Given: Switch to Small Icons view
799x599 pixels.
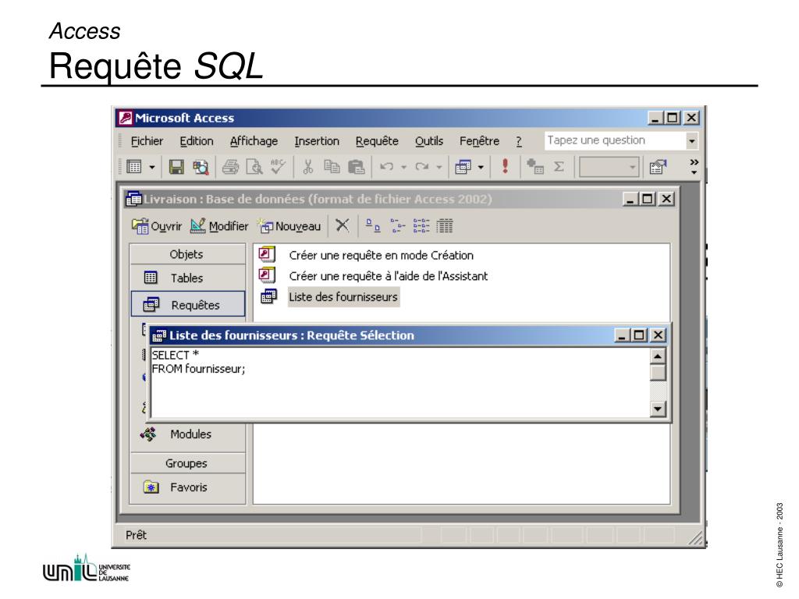Looking at the screenshot, I should coord(397,225).
